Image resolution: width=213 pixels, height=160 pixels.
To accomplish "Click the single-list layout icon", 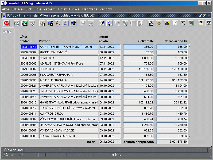I will (x=133, y=23).
